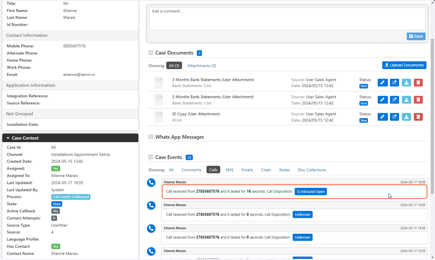Viewport: 435px width, 260px height.
Task: Select the Calls events filter
Action: [x=214, y=170]
